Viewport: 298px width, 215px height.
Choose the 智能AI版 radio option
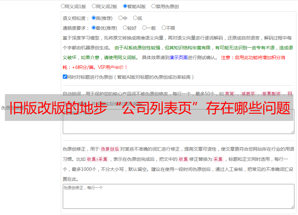point(125,6)
